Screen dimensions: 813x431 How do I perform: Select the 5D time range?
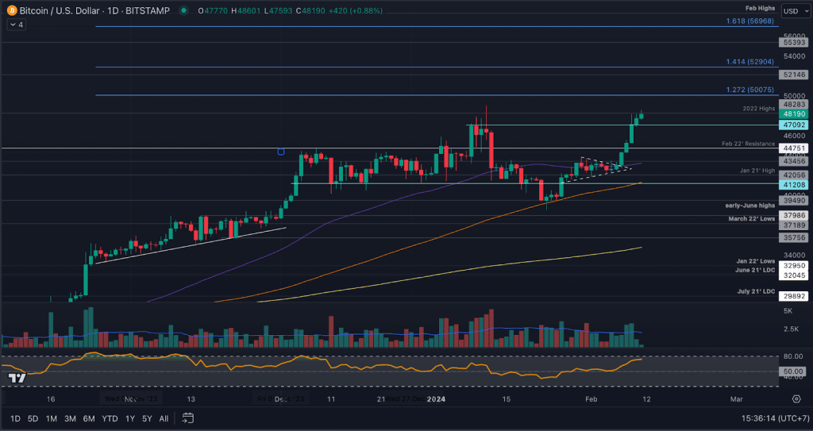pos(33,418)
